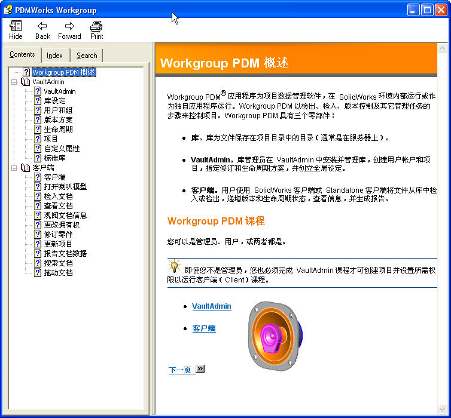Open the 用户和组 topic
This screenshot has width=451, height=418.
[x=58, y=110]
